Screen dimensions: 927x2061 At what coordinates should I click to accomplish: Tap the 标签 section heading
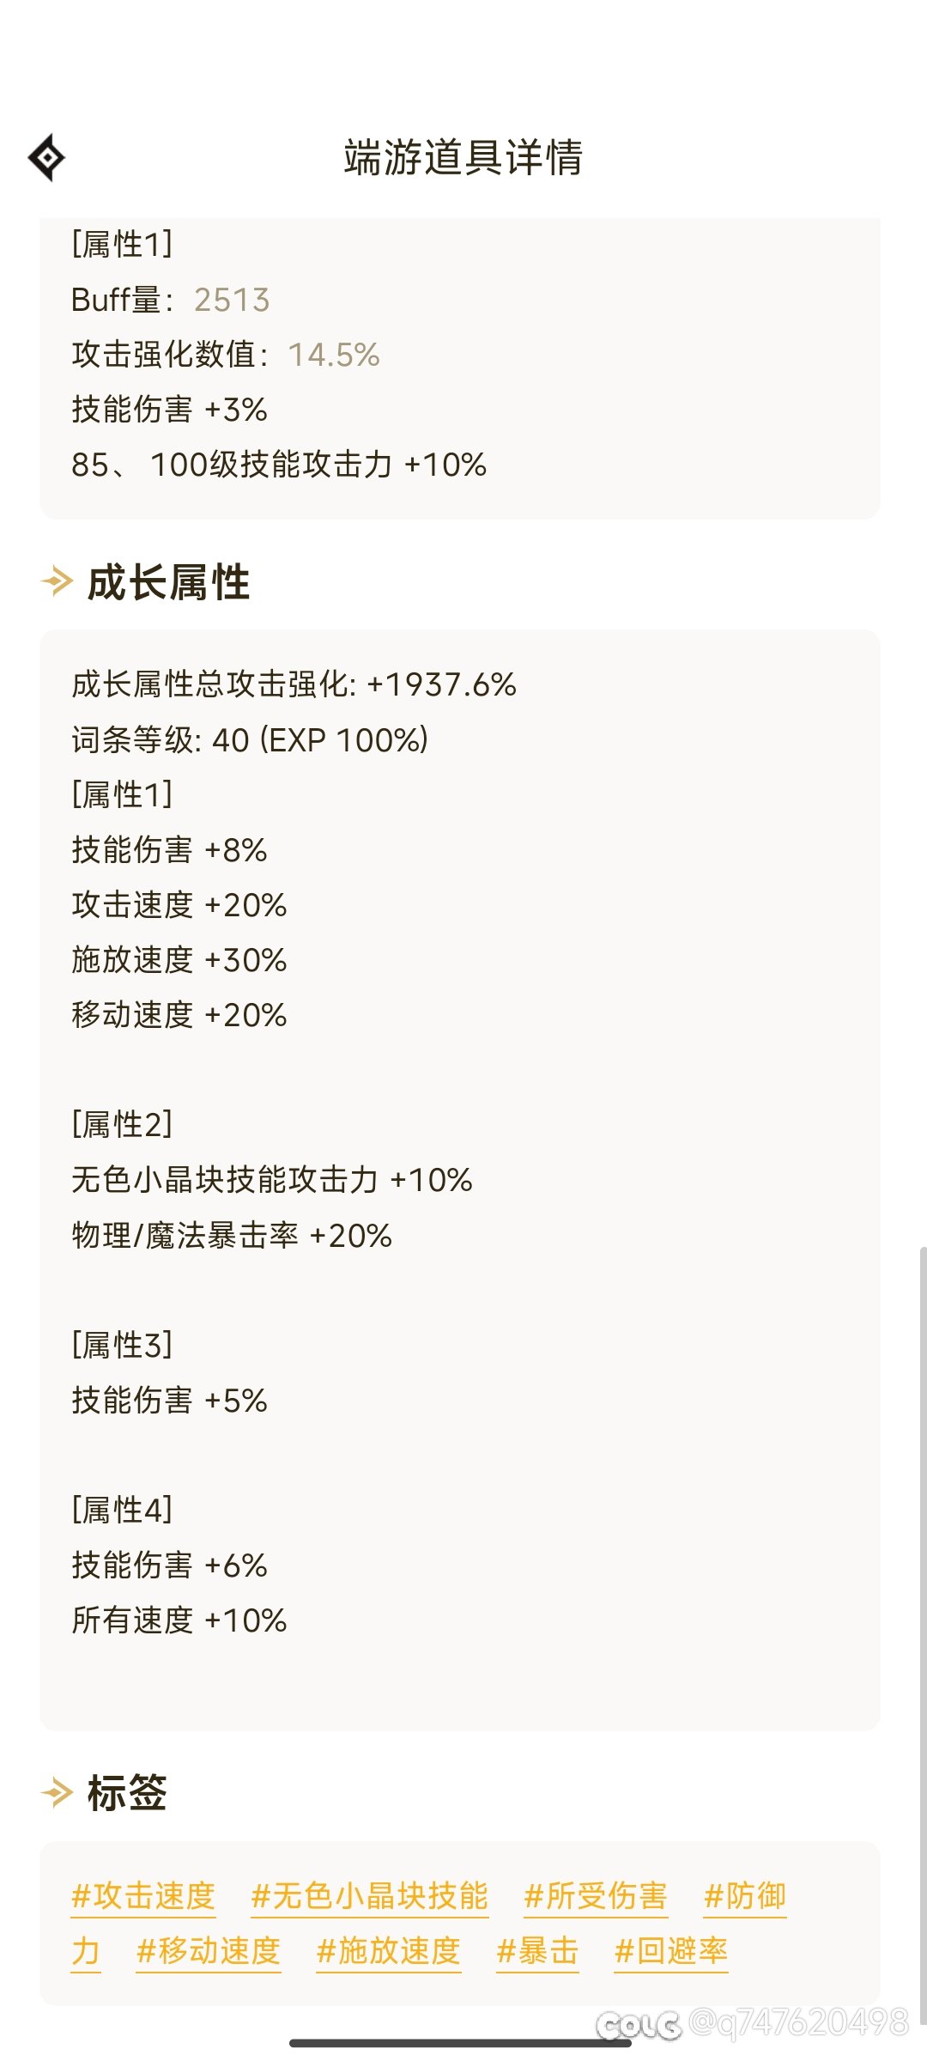[x=127, y=1793]
